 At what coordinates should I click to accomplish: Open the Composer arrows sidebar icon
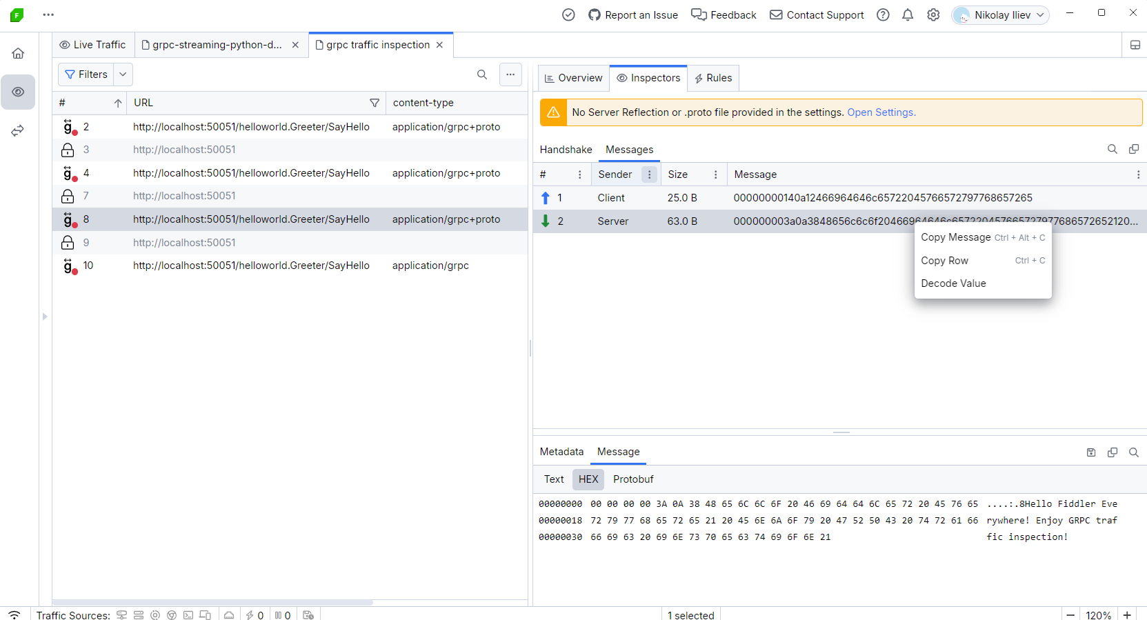[18, 130]
